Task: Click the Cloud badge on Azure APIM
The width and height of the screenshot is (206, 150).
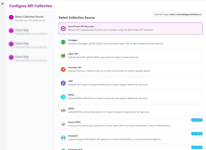Action: [x=197, y=120]
